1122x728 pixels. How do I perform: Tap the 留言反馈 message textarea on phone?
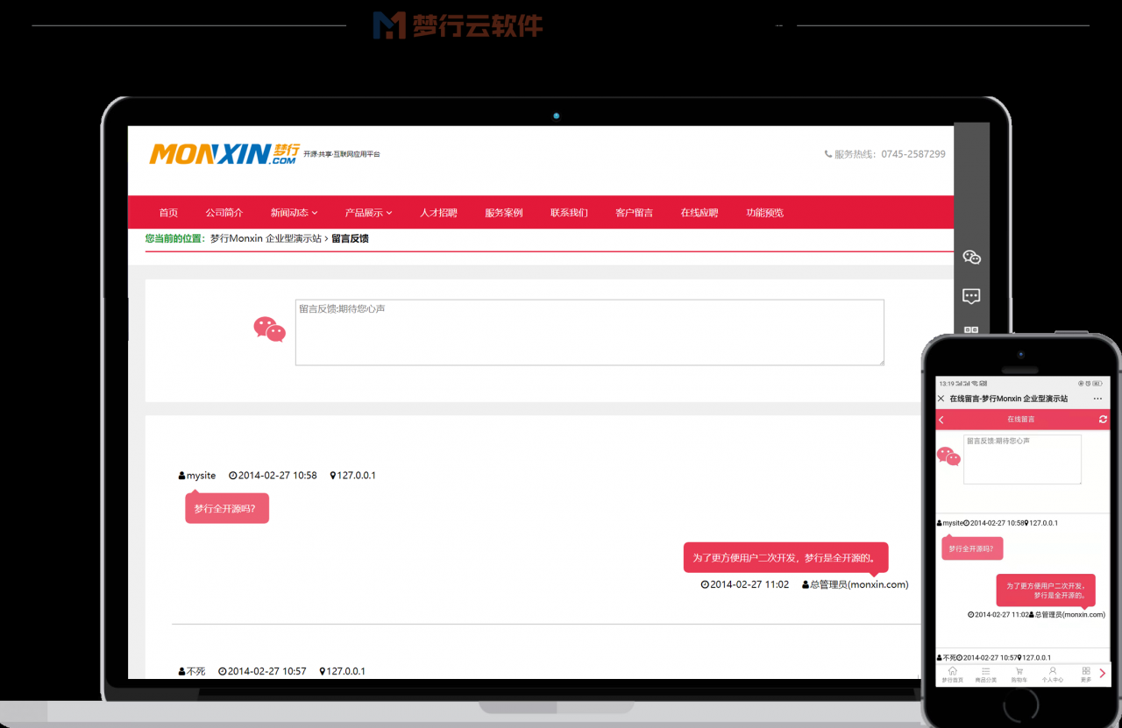click(x=1022, y=459)
